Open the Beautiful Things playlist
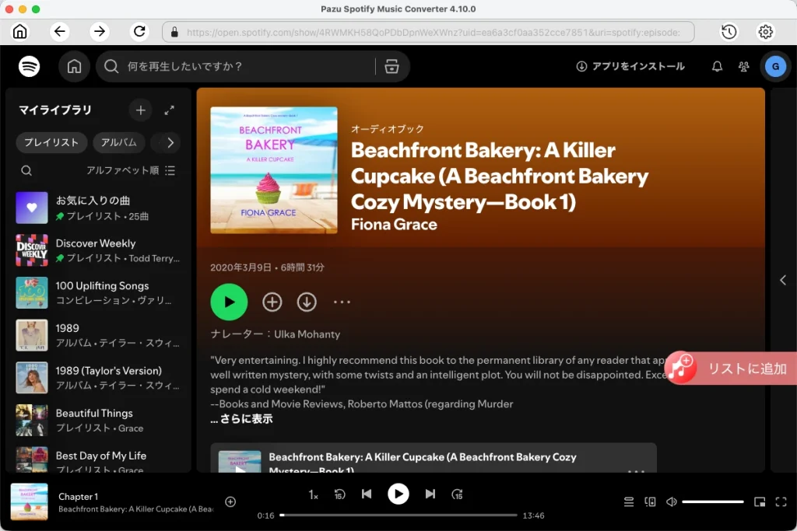The width and height of the screenshot is (797, 531). point(97,421)
